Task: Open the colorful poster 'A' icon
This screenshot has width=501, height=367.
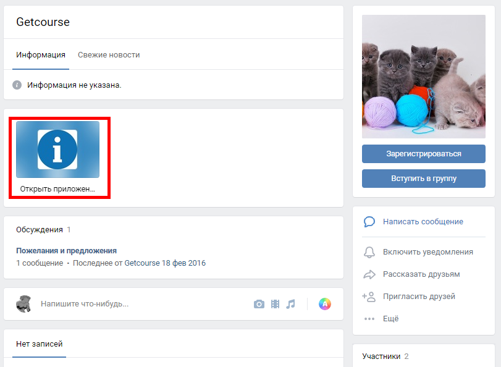Action: coord(325,304)
